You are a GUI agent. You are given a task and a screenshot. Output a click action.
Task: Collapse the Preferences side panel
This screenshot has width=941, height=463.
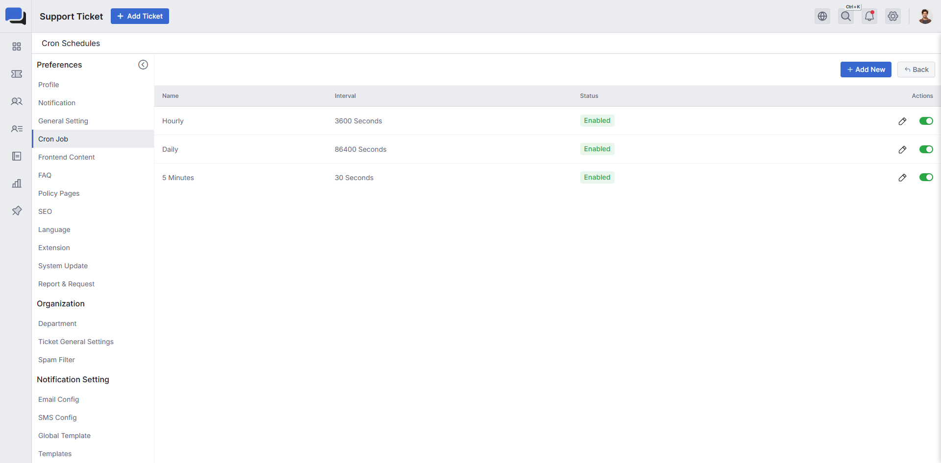(x=143, y=65)
